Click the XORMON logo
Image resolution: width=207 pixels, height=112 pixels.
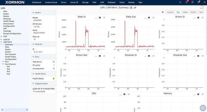pyautogui.click(x=15, y=2)
